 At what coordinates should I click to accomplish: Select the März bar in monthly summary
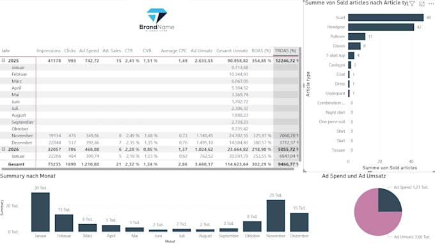tap(88, 227)
